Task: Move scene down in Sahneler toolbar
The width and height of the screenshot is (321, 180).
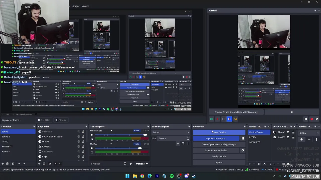Action: click(x=24, y=164)
